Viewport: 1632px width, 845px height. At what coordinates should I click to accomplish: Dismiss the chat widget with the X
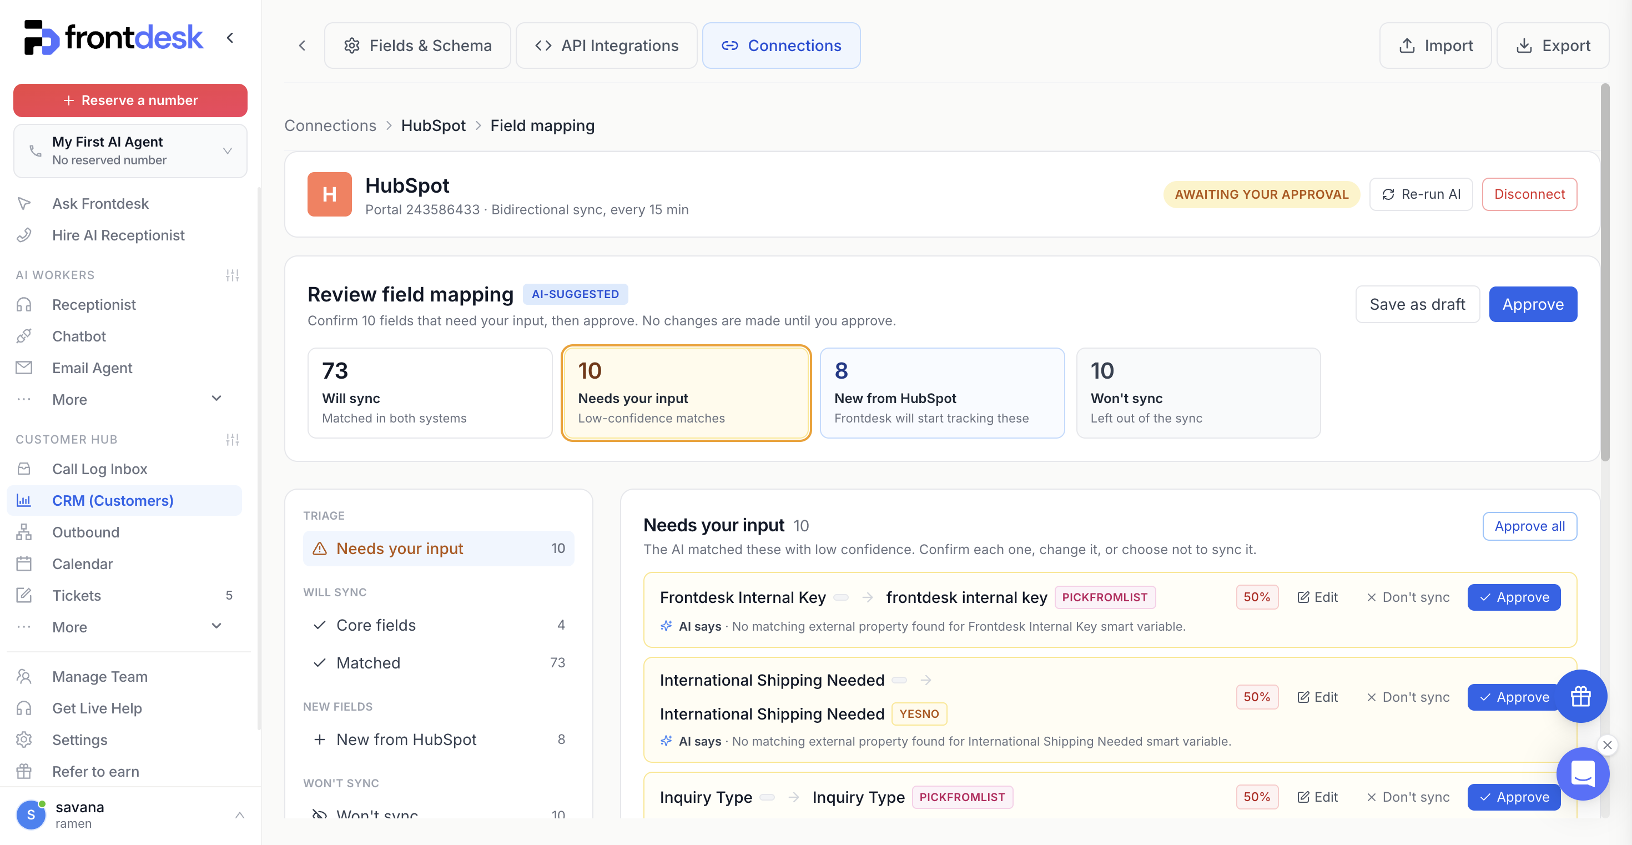(x=1607, y=745)
